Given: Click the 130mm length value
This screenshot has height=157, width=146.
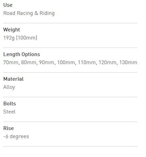Looking at the screenshot, I should tap(128, 62).
